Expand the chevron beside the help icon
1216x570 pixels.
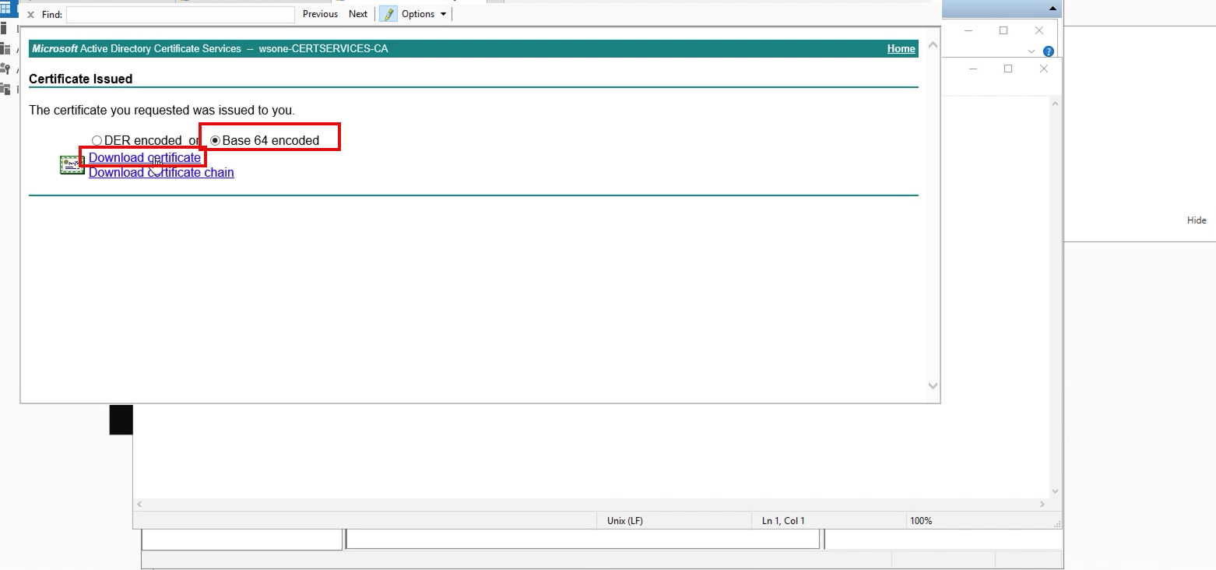[1031, 51]
